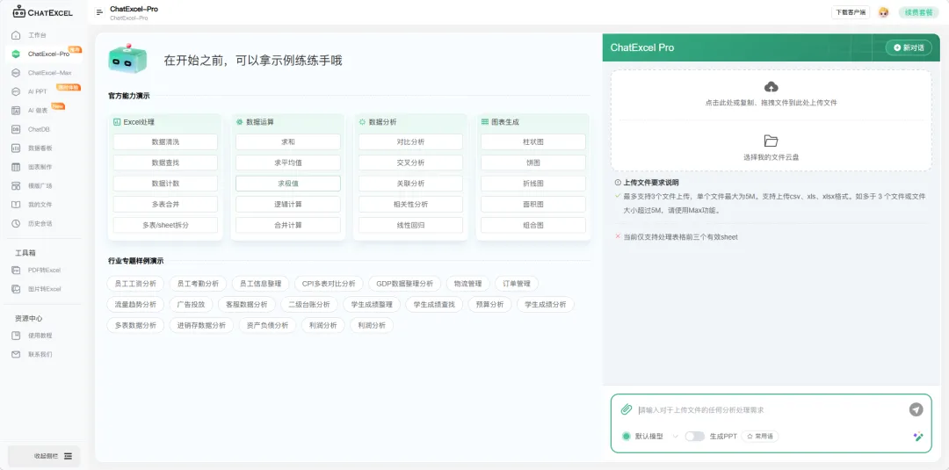Toggle the menu icon beside ChatExcel-Pro title

tap(100, 12)
